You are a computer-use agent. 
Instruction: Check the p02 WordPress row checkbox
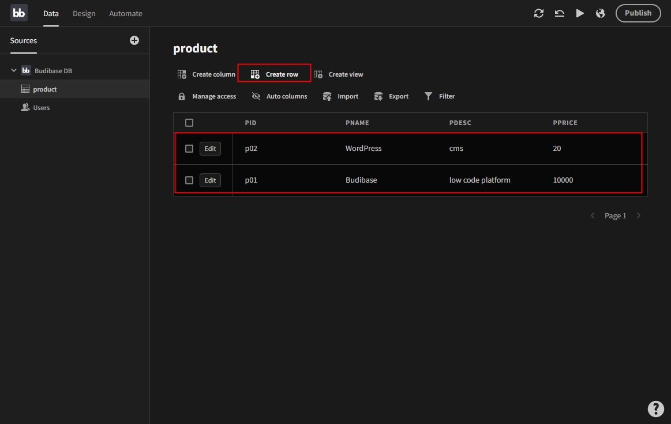click(189, 149)
